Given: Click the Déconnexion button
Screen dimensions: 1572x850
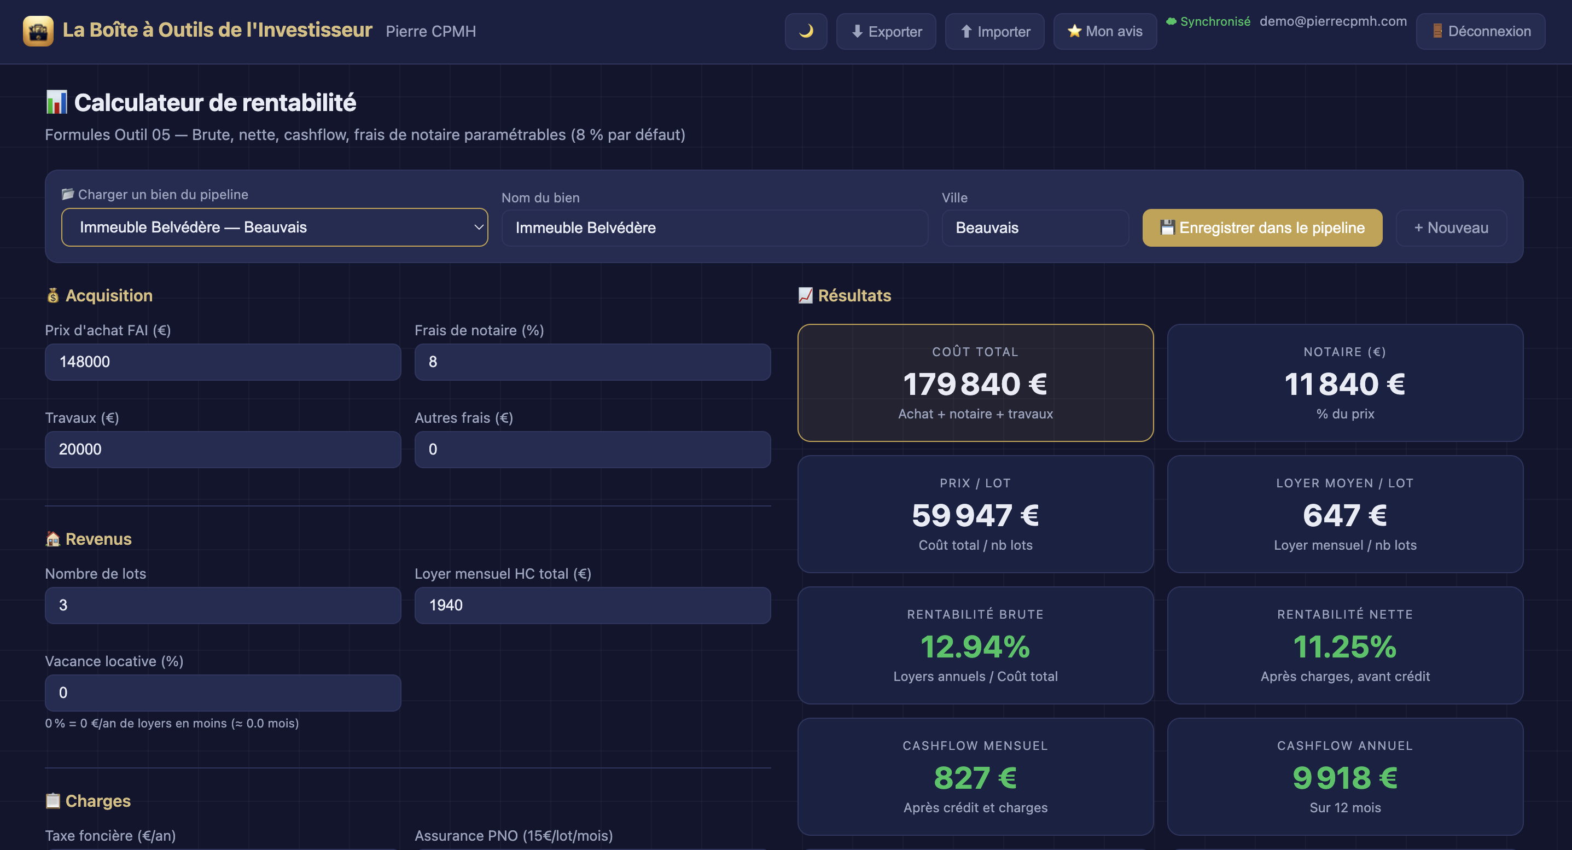Looking at the screenshot, I should click(x=1481, y=31).
